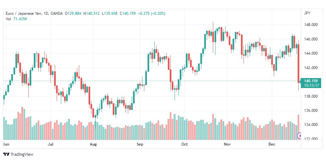Screen dimensions: 326x160
Task: Click the large red candle in mid-December
Action: pyautogui.click(x=299, y=64)
